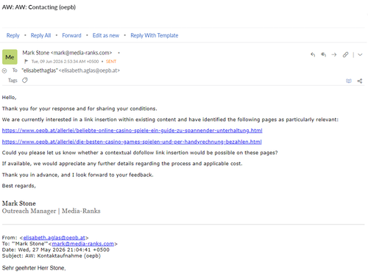Select Edit as new
368x279 pixels.
pyautogui.click(x=106, y=35)
